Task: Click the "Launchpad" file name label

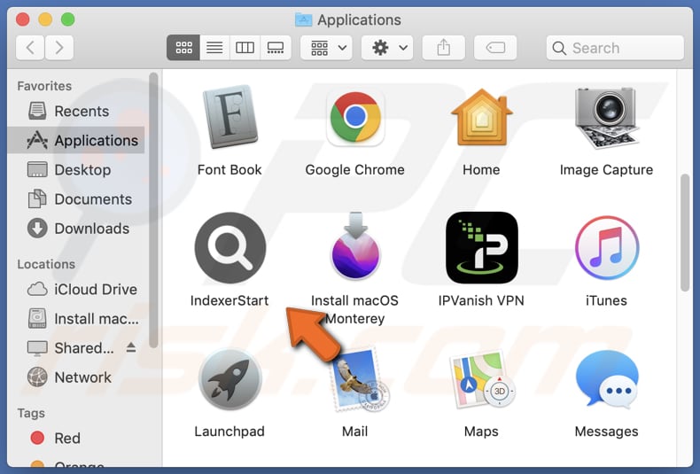Action: (x=229, y=431)
